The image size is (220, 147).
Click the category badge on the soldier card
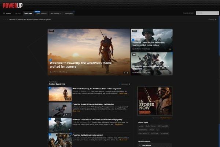135,31
